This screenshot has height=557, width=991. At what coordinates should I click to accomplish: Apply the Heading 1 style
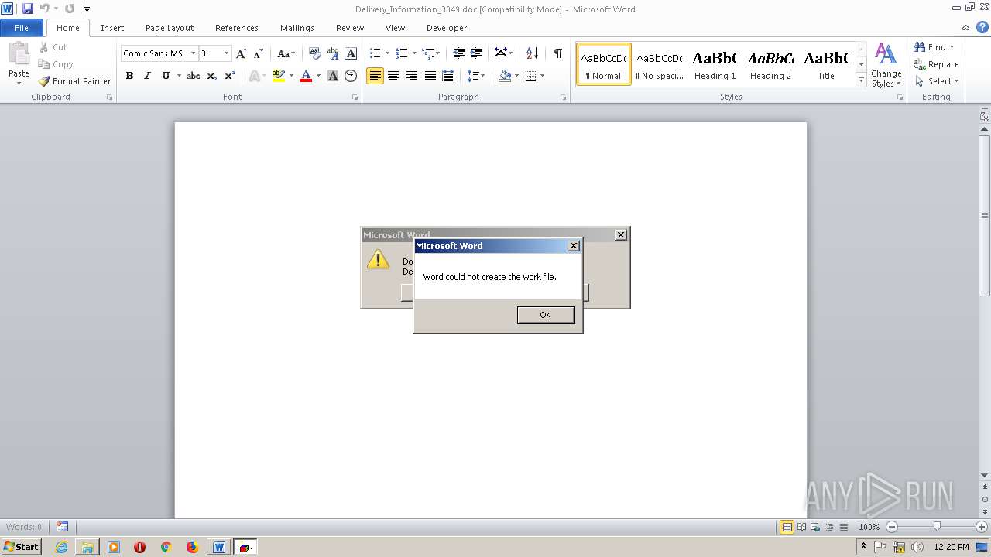pos(715,64)
